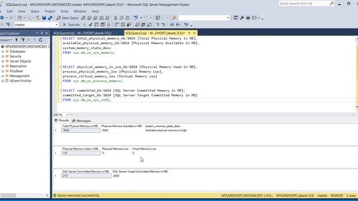Refresh the Object Explorer tree
This screenshot has height=201, width=358.
pos(41,40)
